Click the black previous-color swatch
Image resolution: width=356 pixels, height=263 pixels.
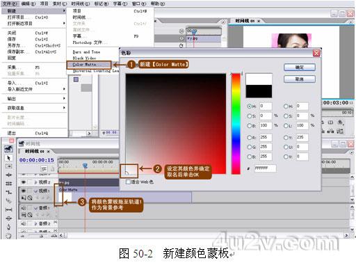pos(259,91)
